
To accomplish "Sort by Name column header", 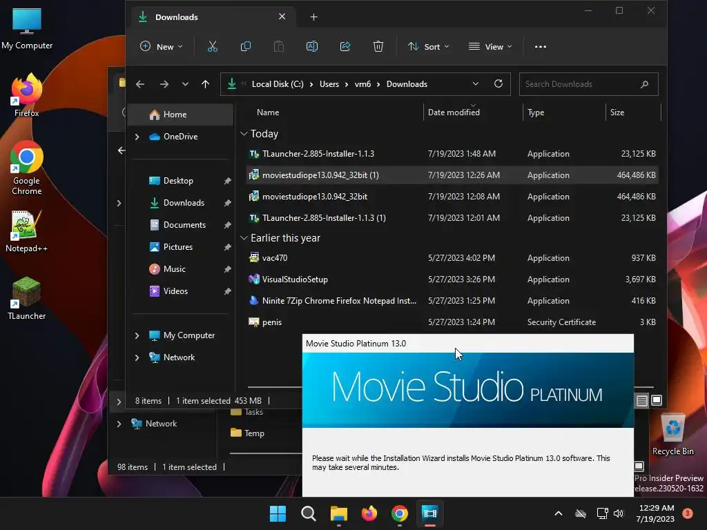I will pos(268,112).
